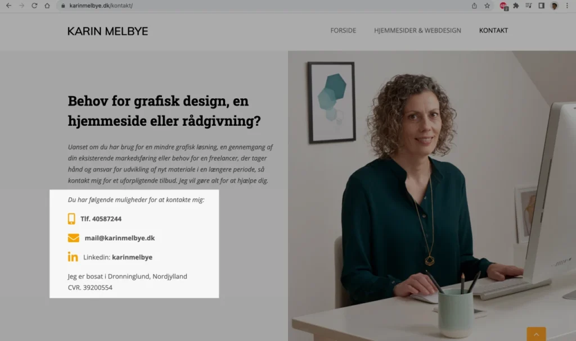Go back using the browser back arrow
The image size is (576, 341).
pos(9,6)
